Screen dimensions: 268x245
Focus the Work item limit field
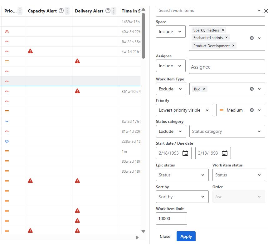click(171, 219)
